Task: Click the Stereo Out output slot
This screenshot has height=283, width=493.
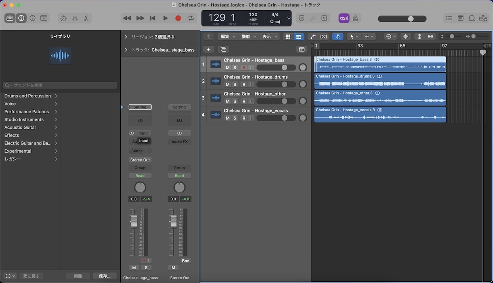Action: tap(140, 160)
